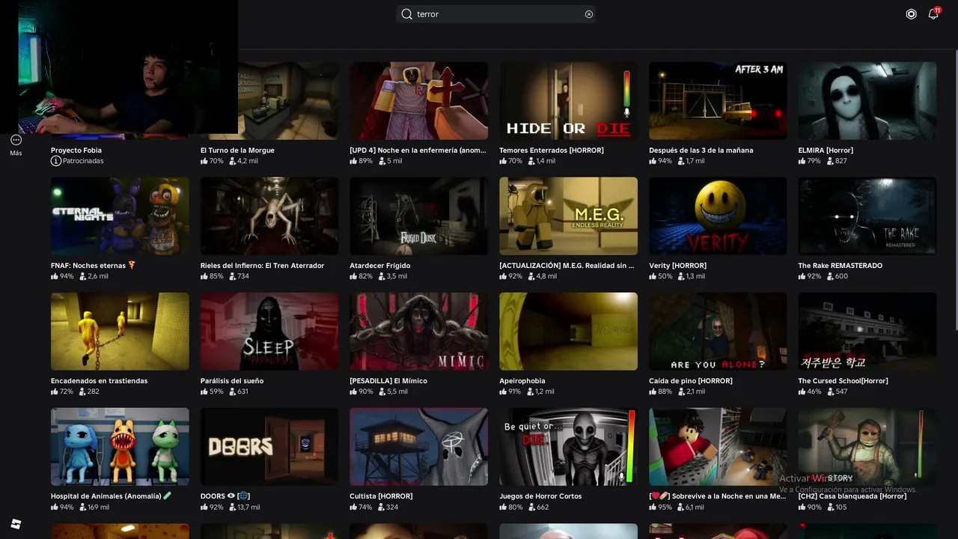The image size is (958, 539).
Task: Open the Mimic game thumbnail
Action: tap(419, 332)
